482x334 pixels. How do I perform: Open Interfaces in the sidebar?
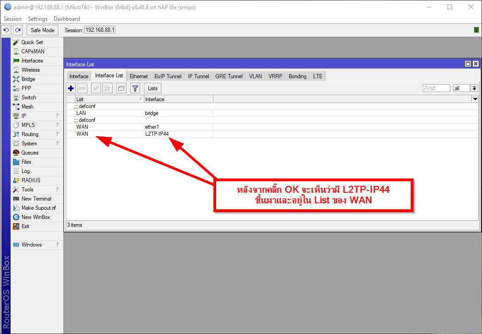point(37,61)
